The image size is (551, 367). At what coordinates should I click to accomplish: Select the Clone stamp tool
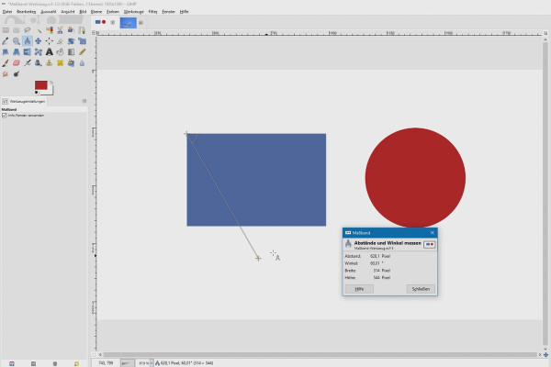[50, 63]
